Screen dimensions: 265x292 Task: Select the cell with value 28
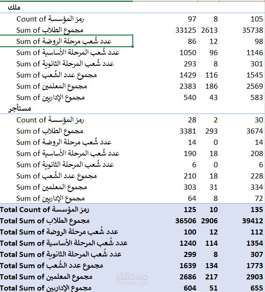[x=192, y=120]
